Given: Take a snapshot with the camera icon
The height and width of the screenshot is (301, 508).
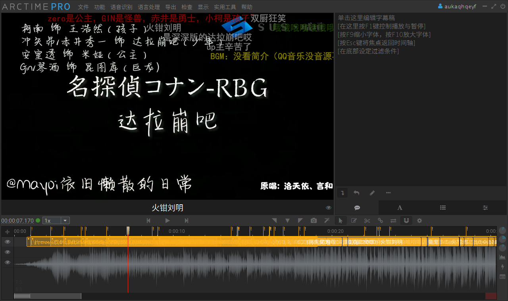Looking at the screenshot, I should [x=314, y=221].
